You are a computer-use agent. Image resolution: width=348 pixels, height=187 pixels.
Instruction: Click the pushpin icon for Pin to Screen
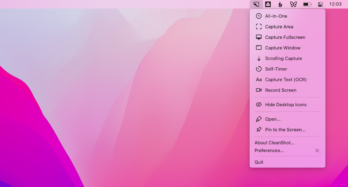[x=259, y=130]
